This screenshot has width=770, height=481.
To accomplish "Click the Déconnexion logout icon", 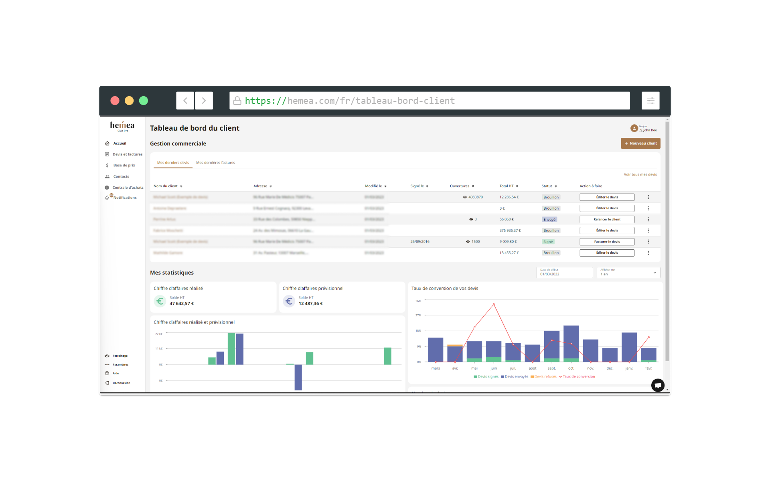I will click(107, 383).
